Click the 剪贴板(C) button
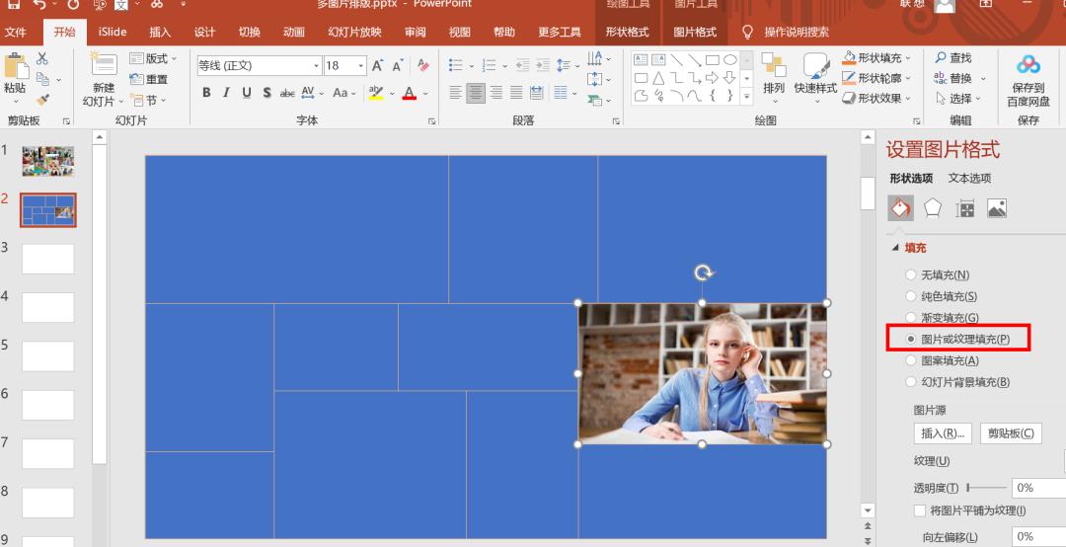 tap(1010, 433)
